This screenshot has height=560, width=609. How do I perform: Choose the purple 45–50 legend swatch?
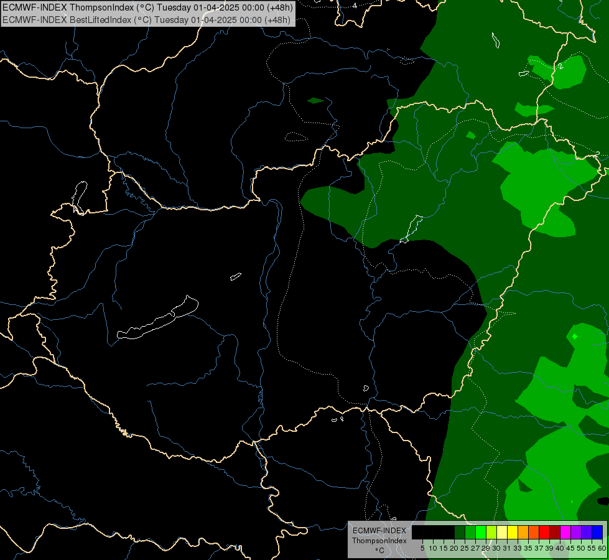tap(577, 532)
